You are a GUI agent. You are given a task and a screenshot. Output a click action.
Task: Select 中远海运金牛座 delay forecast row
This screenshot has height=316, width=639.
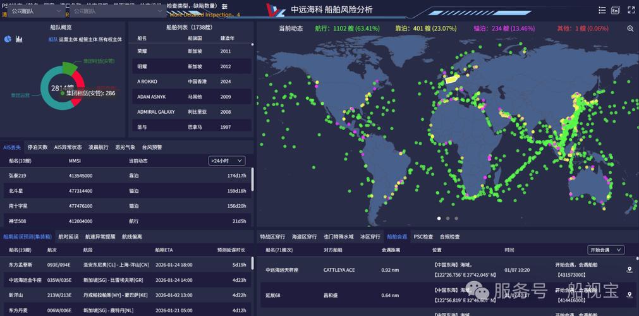(126, 280)
